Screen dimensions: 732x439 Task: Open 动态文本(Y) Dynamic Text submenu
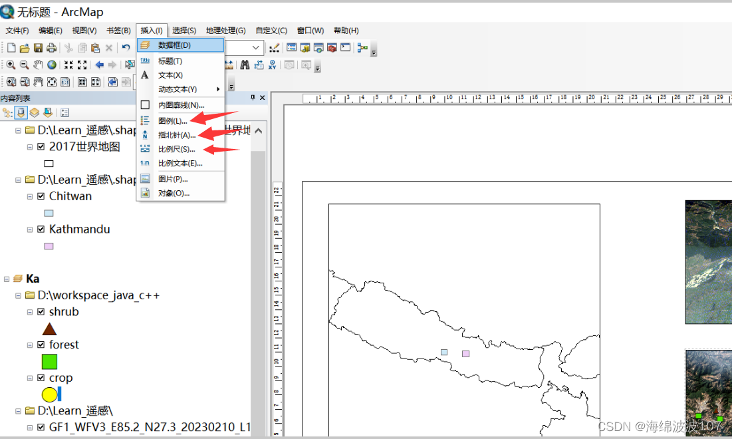[x=181, y=89]
